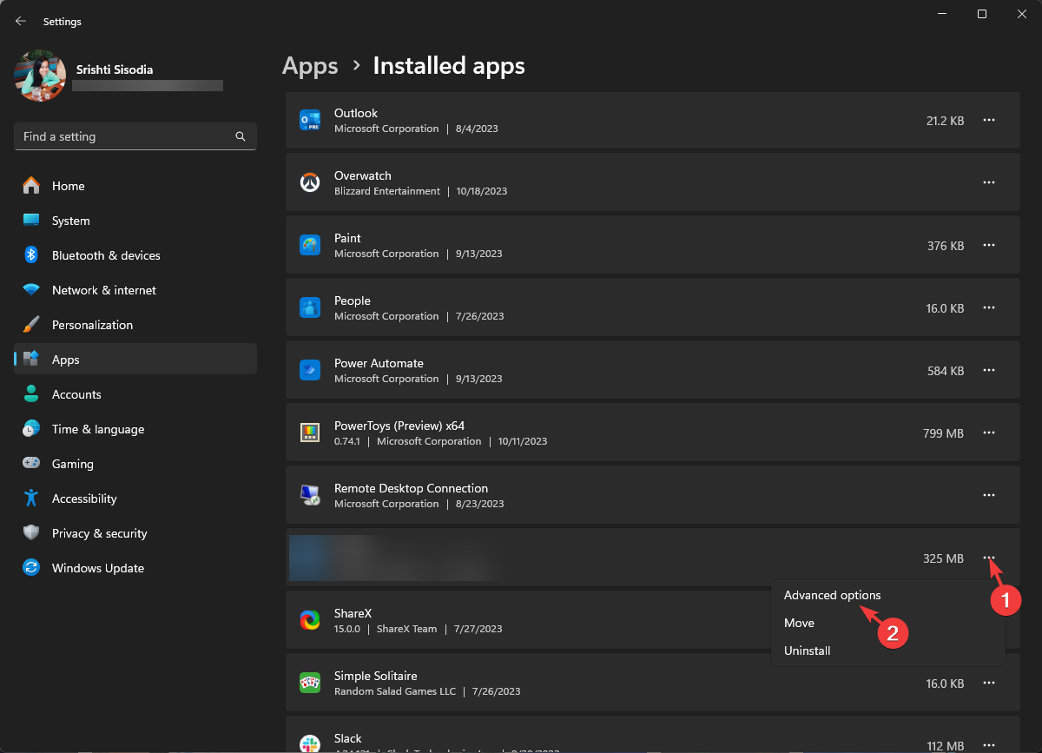
Task: Expand three-dot menu for Simple Solitaire
Action: tap(988, 684)
